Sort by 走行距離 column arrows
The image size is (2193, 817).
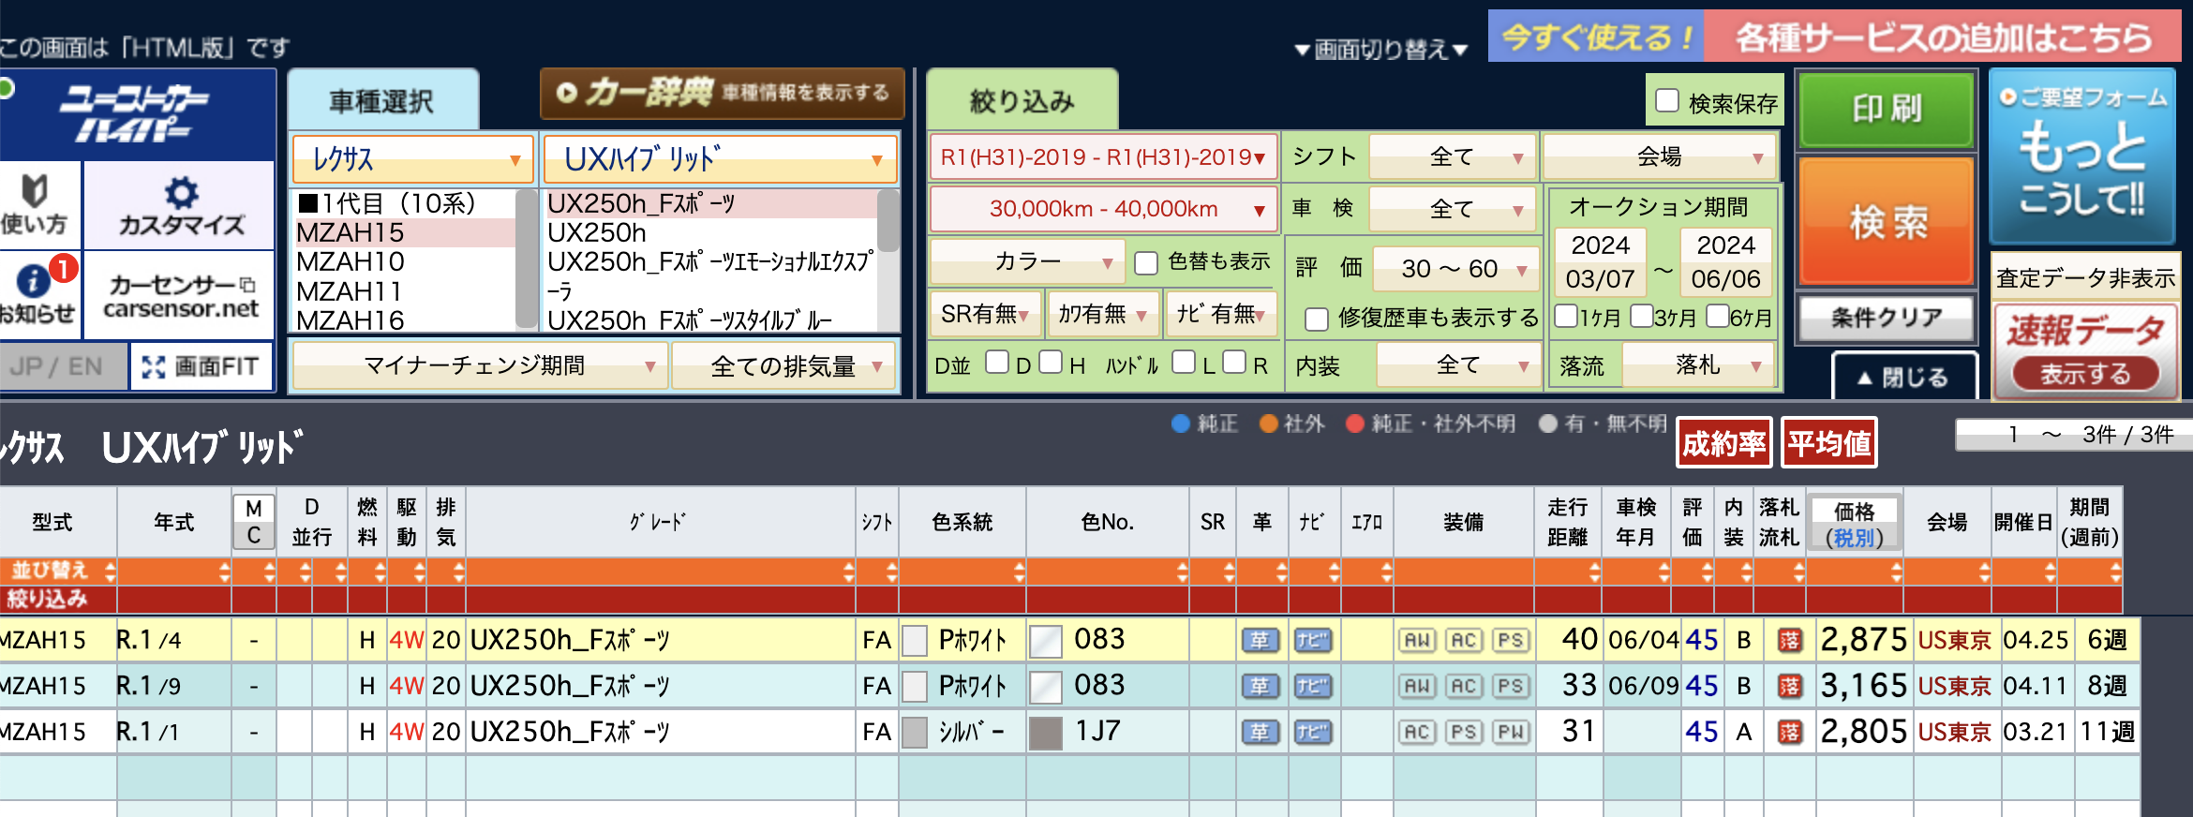point(1594,572)
